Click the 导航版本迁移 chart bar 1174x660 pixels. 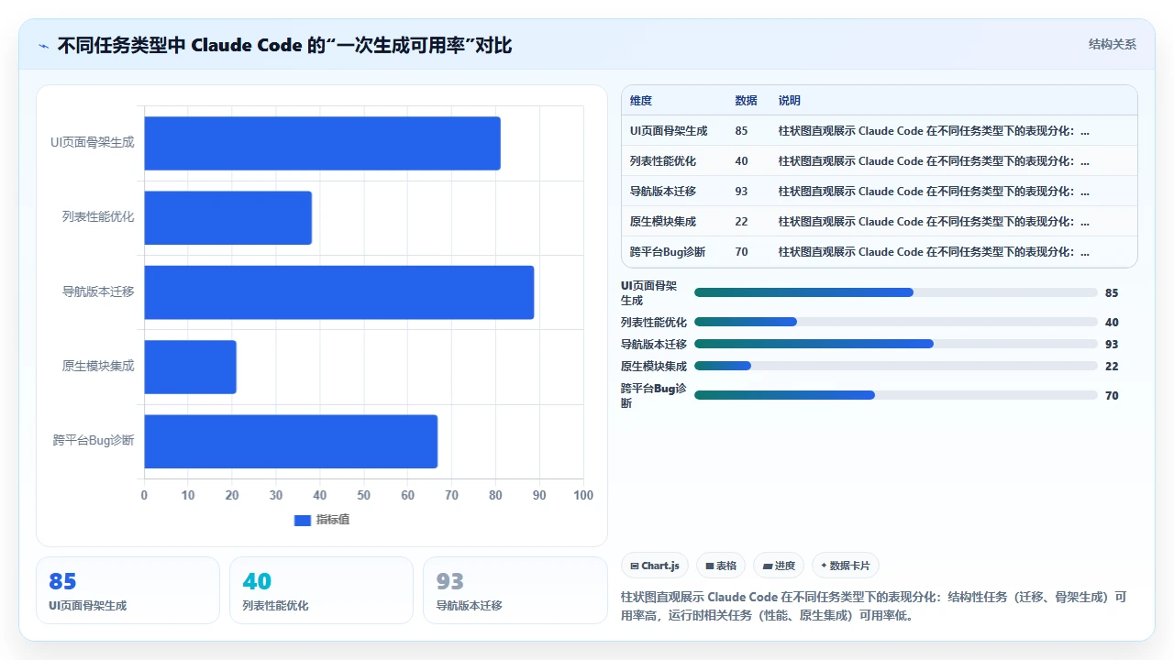coord(338,292)
